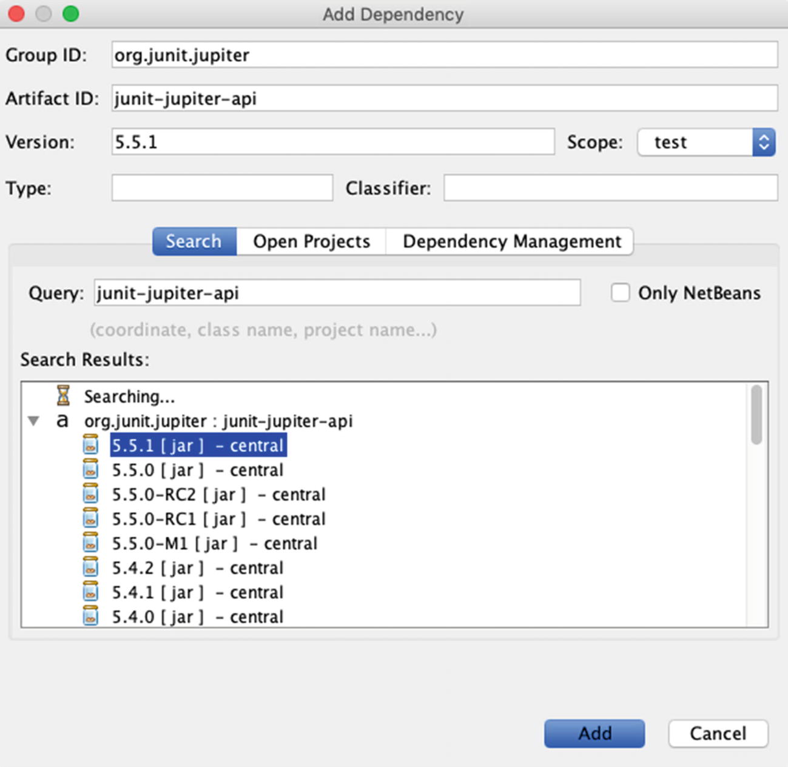
Task: Click the Query search field
Action: [337, 293]
